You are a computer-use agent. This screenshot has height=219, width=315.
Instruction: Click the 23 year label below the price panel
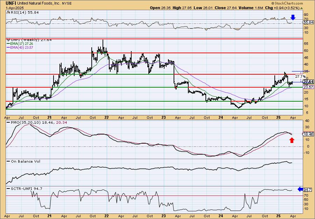[x=164, y=117]
